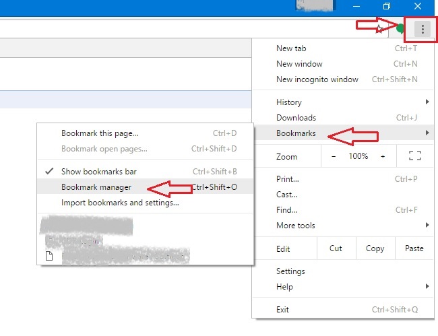Toggle Show bookmarks bar option
438x336 pixels.
(x=98, y=172)
